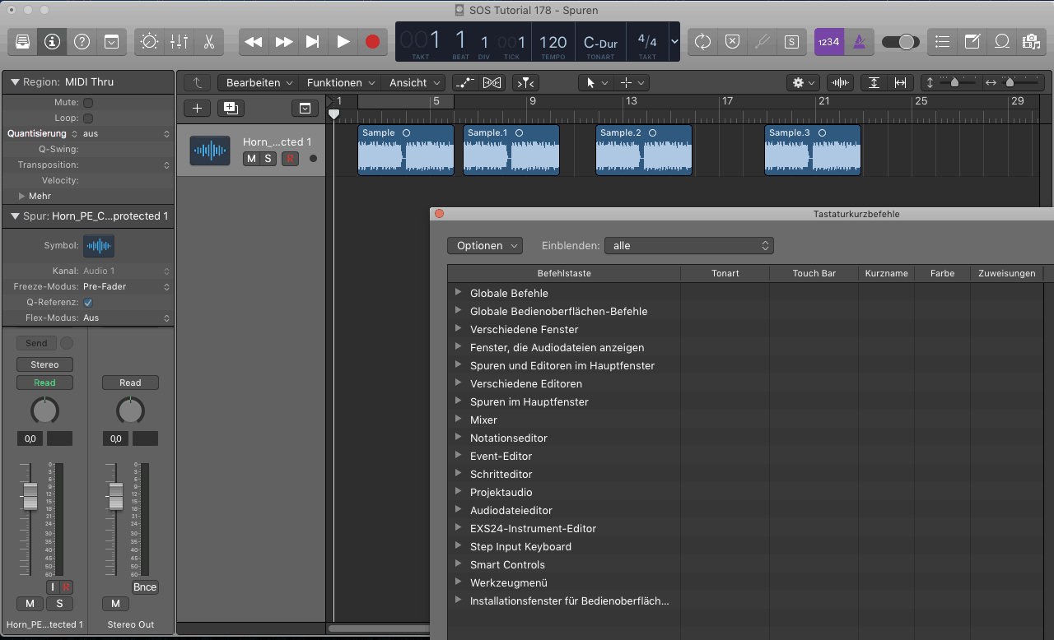Click the Smart Controls dial icon
The height and width of the screenshot is (640, 1054).
pos(149,41)
